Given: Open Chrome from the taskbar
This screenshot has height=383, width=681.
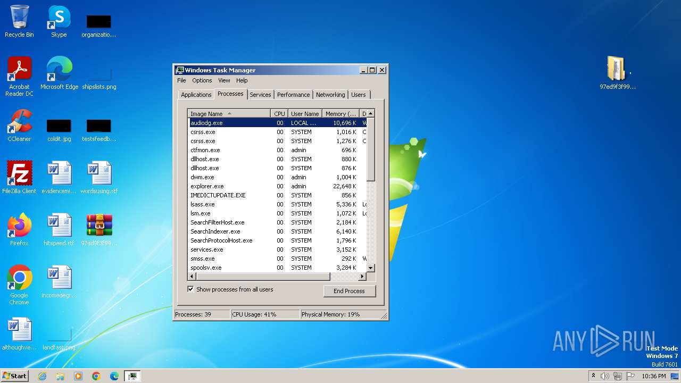Looking at the screenshot, I should pos(96,376).
